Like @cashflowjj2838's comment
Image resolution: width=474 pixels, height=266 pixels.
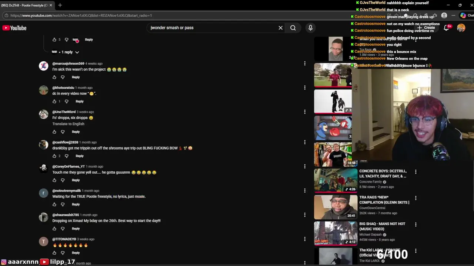pyautogui.click(x=54, y=156)
